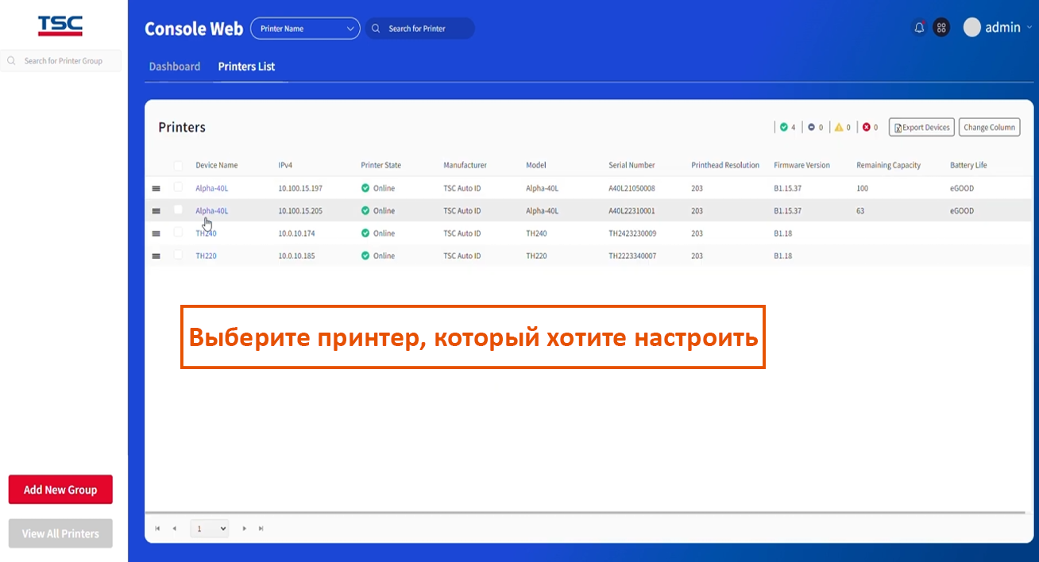
Task: Check the box for printer TH220
Action: (x=178, y=256)
